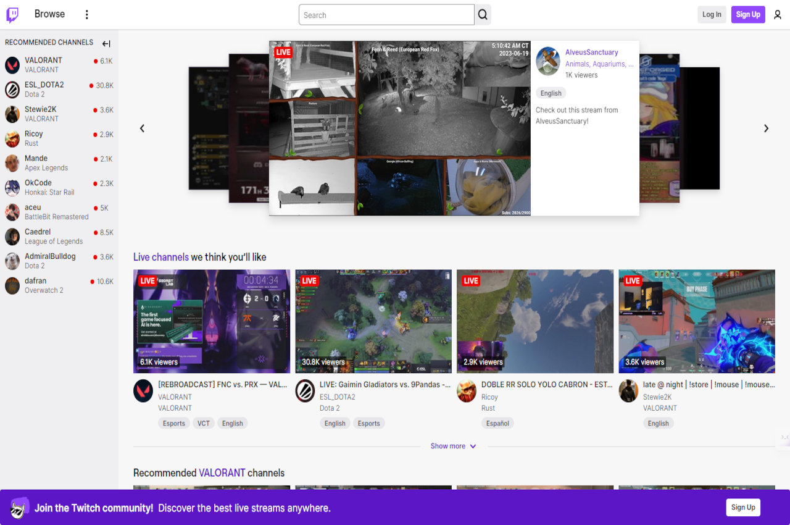Viewport: 790px width, 525px height.
Task: Select the VALORANT channel avatar in sidebar
Action: 11,64
